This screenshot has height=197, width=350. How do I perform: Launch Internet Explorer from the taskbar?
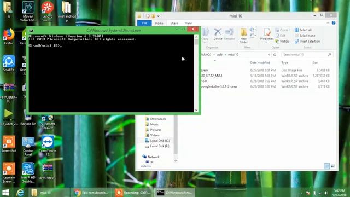coord(20,193)
